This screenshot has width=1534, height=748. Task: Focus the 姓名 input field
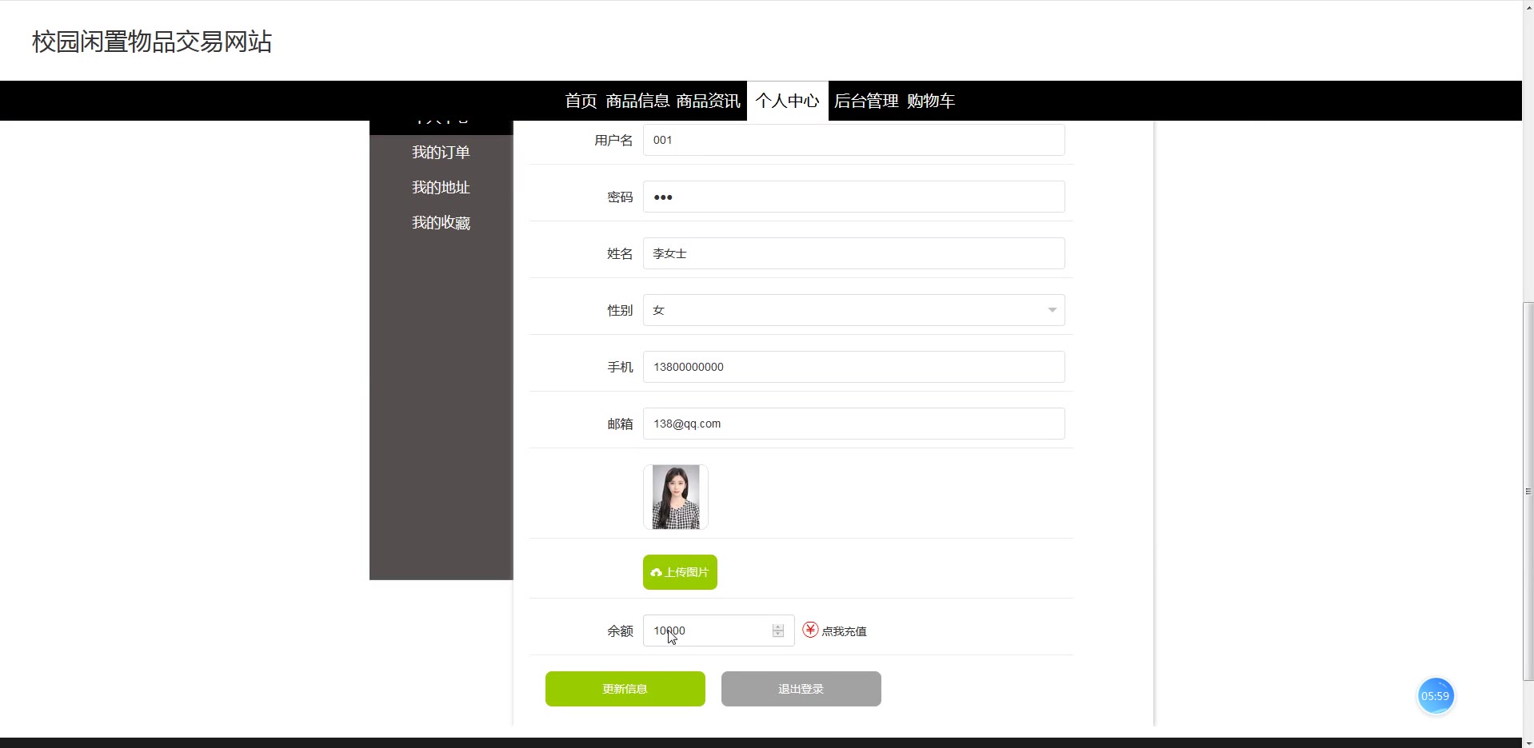point(853,253)
